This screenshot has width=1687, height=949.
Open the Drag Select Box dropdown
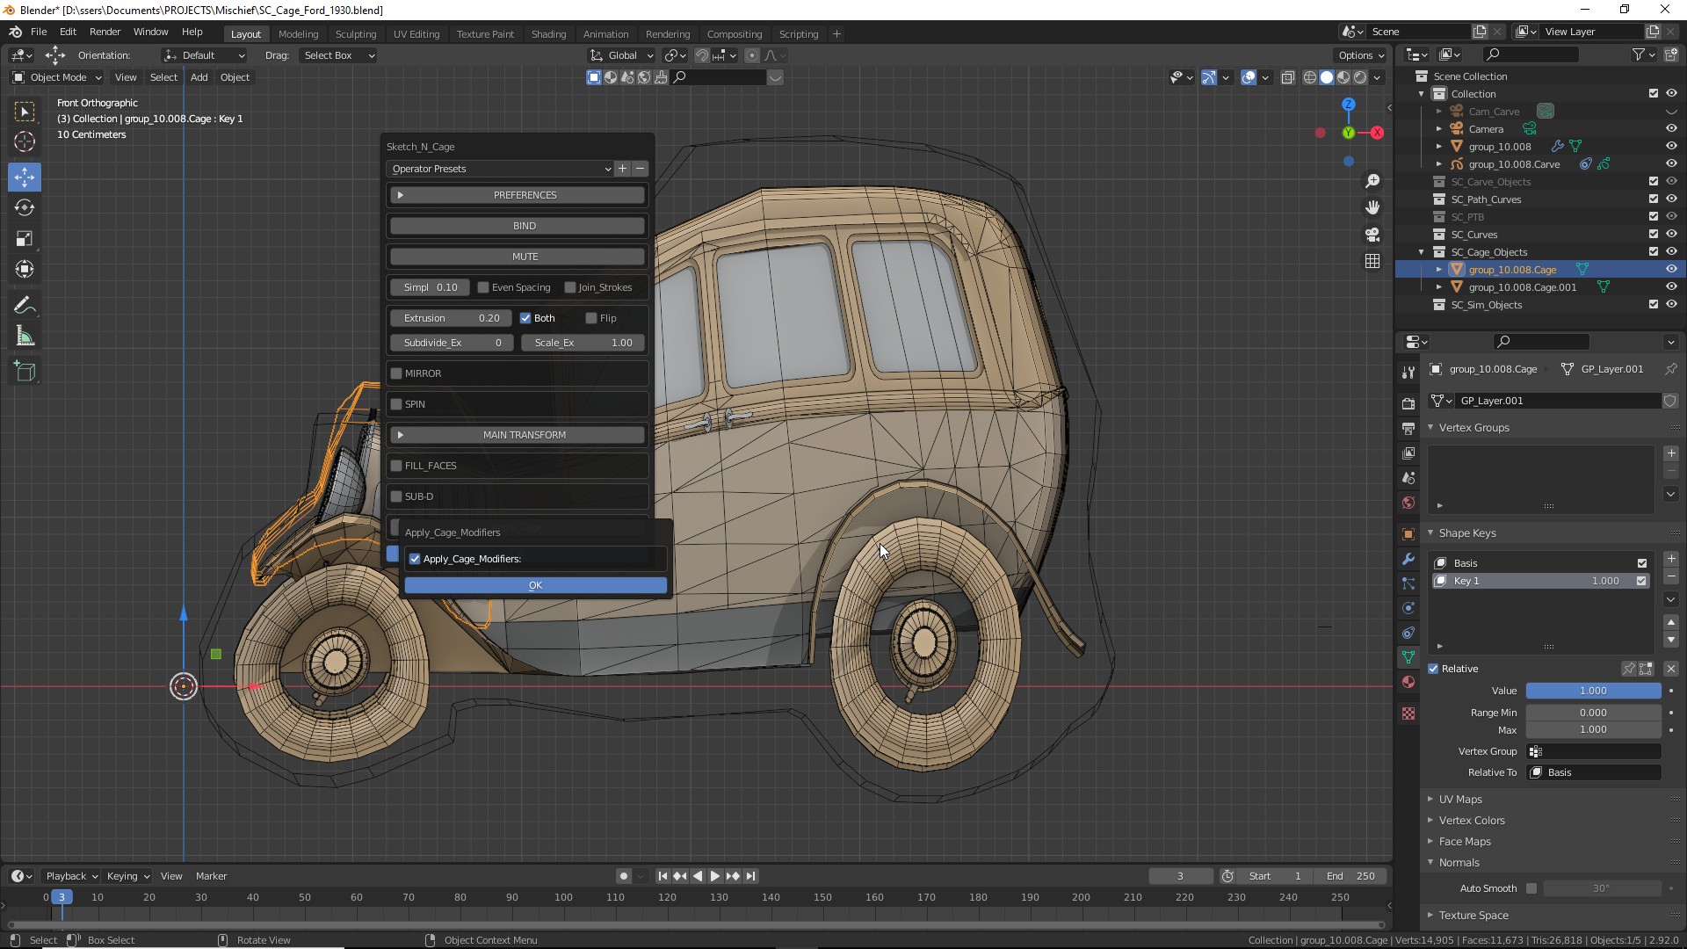click(338, 55)
